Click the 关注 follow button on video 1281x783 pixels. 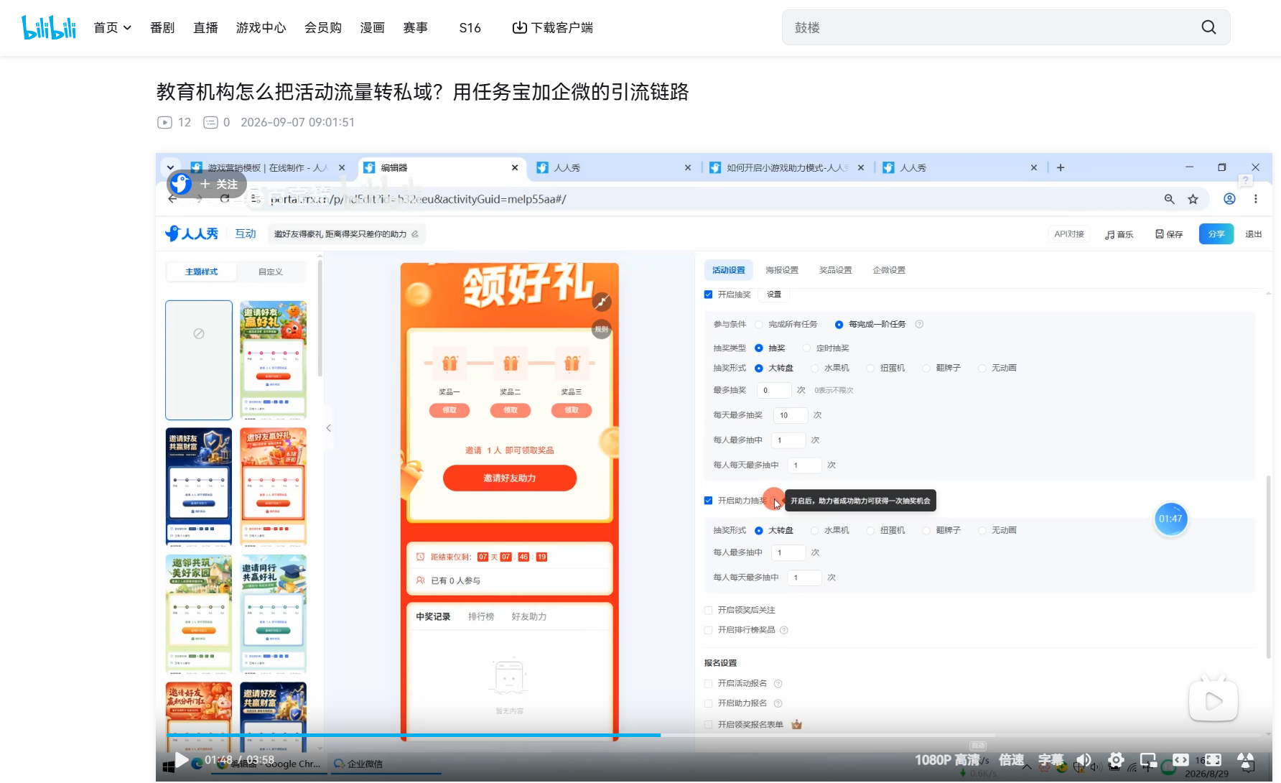click(219, 185)
